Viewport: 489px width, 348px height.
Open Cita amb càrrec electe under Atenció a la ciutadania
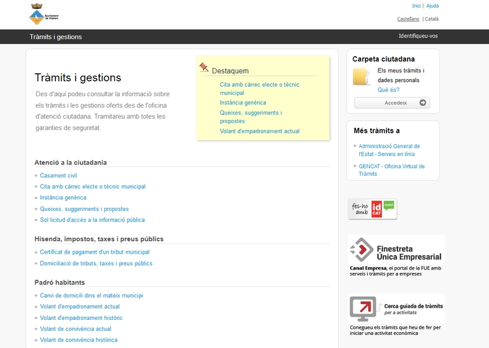pos(92,187)
